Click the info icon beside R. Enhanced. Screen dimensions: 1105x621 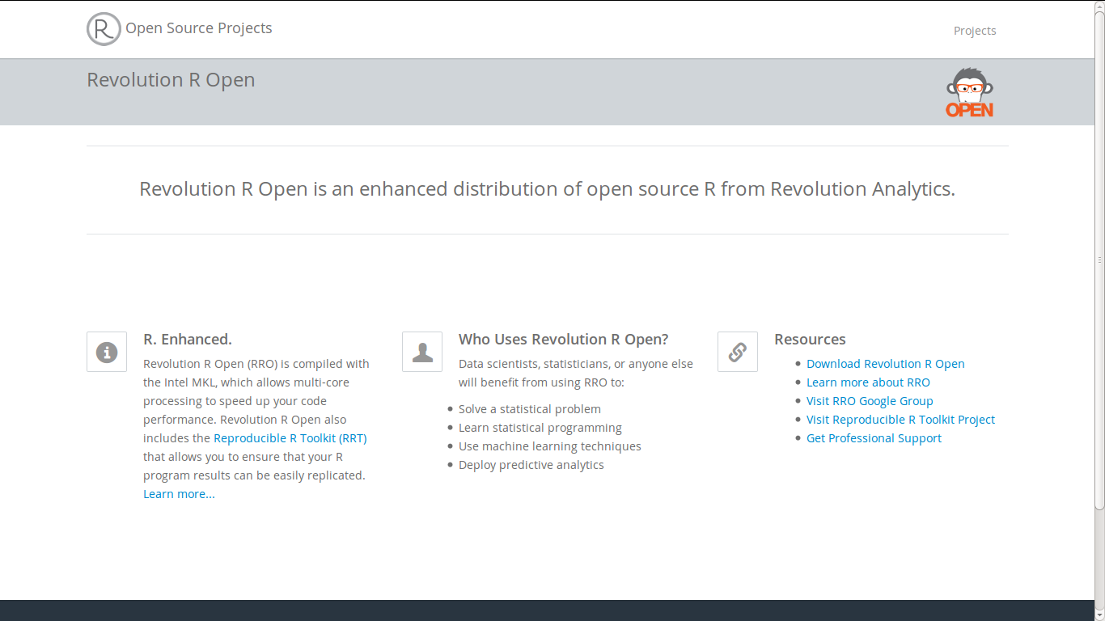tap(107, 352)
